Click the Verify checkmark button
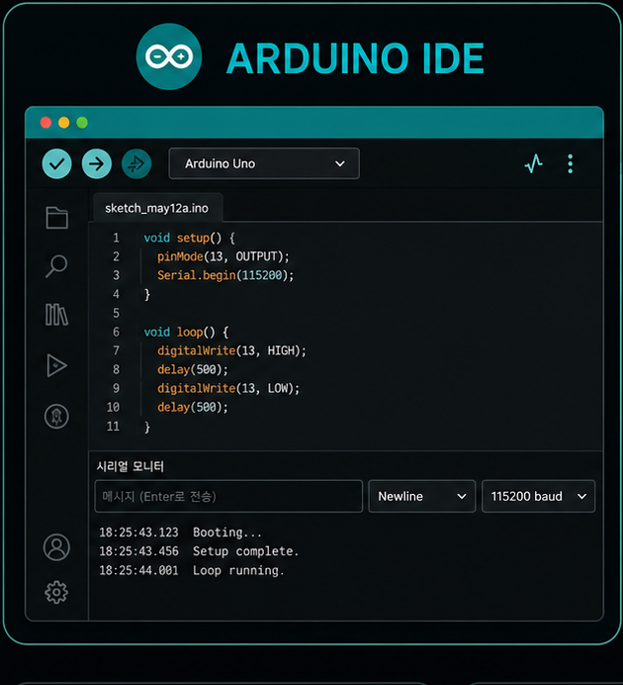This screenshot has height=685, width=623. coord(56,163)
